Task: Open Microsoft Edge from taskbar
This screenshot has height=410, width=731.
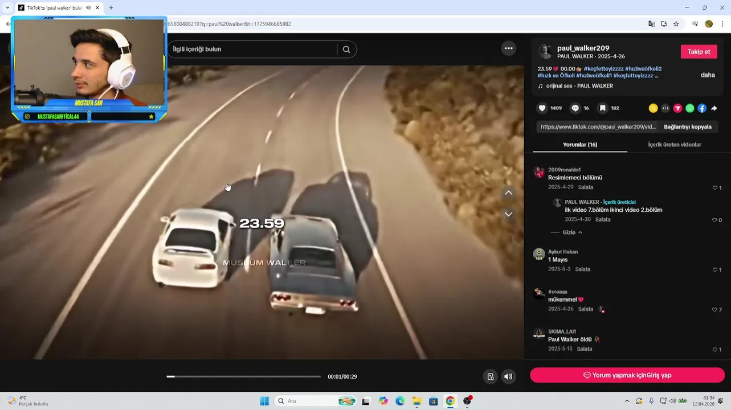Action: pos(400,401)
